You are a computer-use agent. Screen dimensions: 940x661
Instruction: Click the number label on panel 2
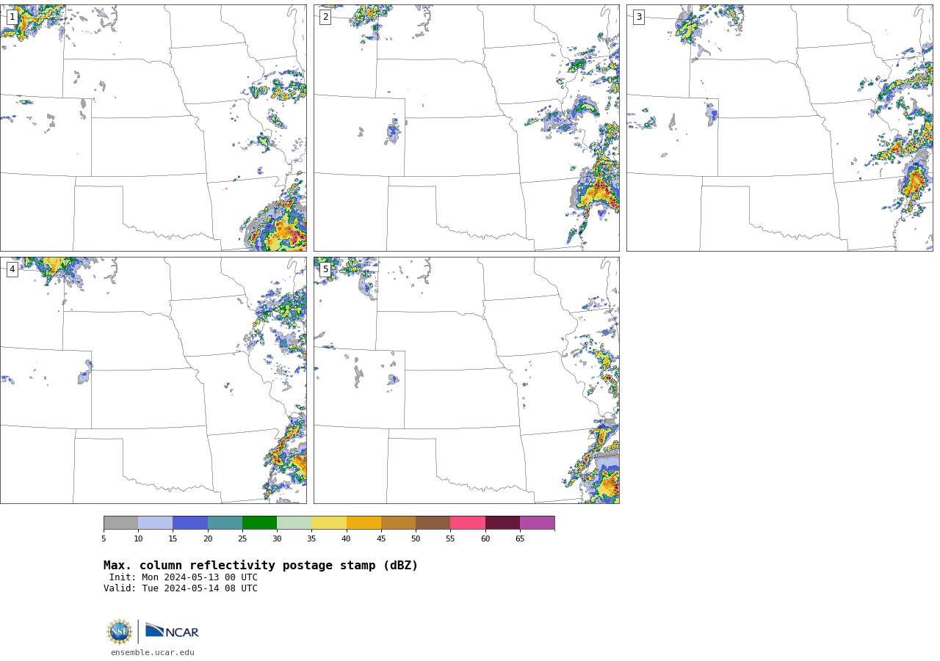[x=325, y=17]
